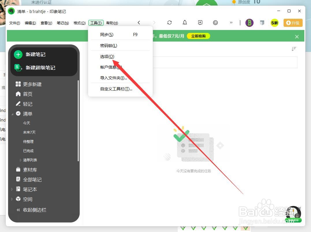Click the 轻记 pencil icon
Screen dimensions: 311x232
(x=18, y=104)
